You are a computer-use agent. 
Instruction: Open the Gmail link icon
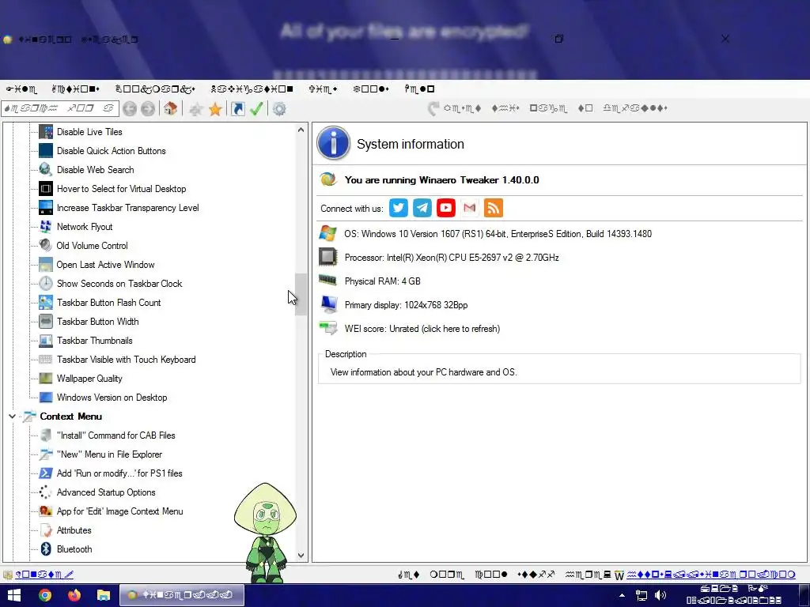click(x=470, y=208)
